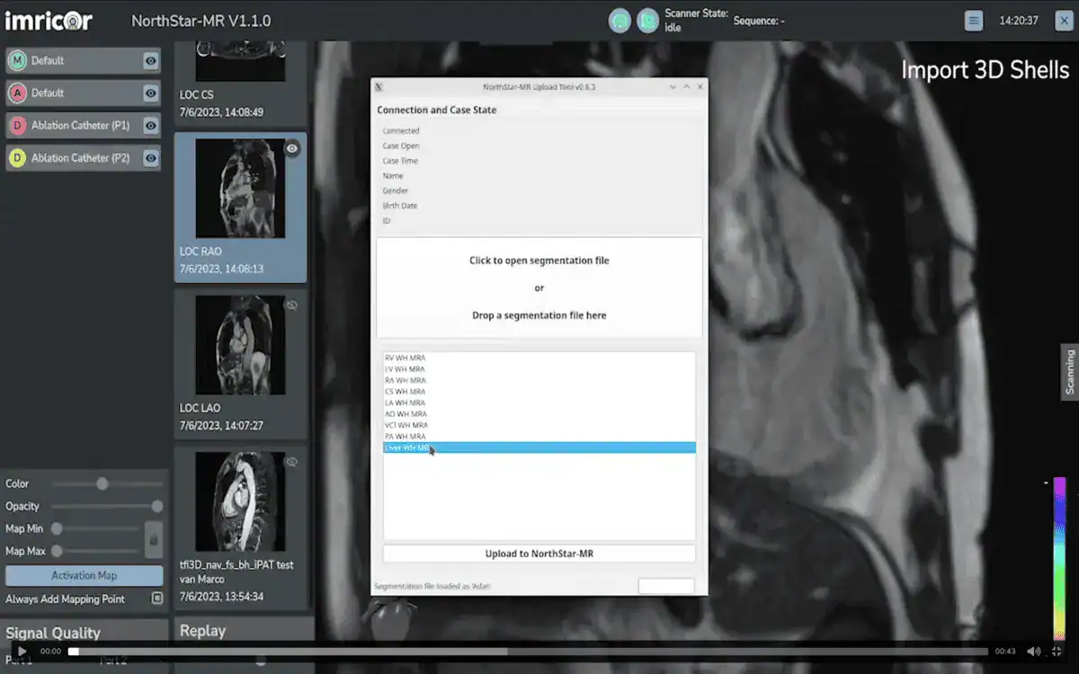
Task: Select LV WH MRA in the list
Action: point(539,368)
